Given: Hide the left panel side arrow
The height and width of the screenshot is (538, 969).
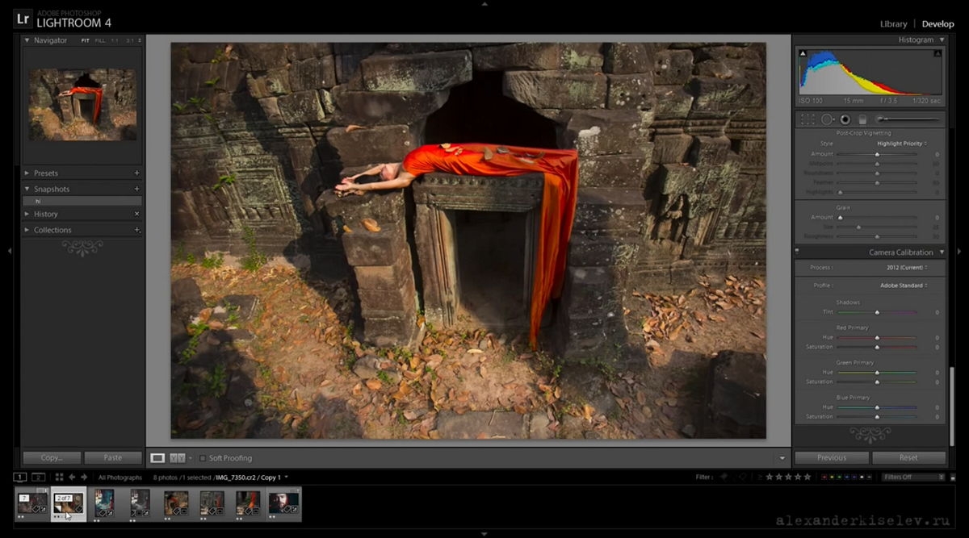Looking at the screenshot, I should click(x=10, y=251).
